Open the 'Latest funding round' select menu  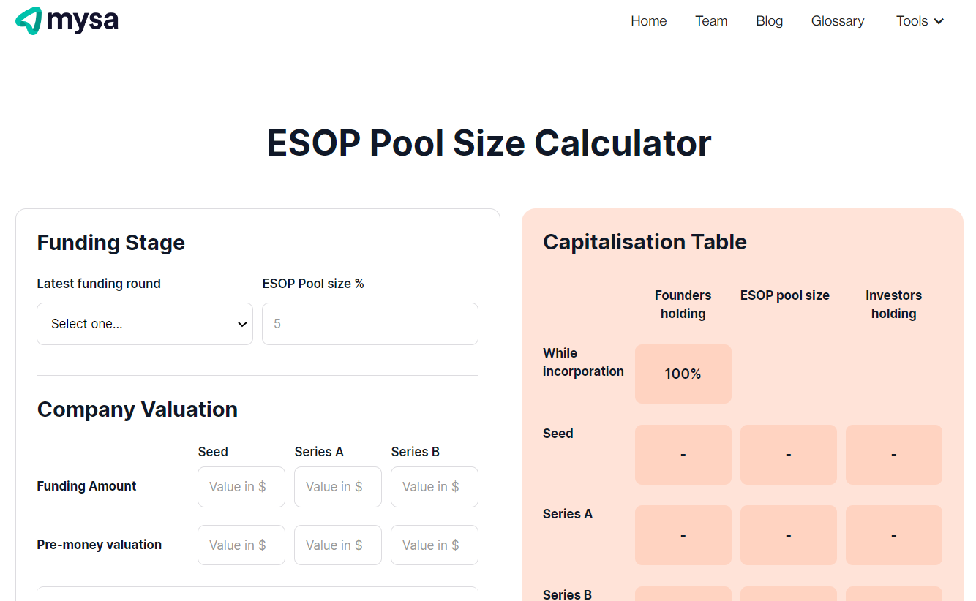[x=144, y=323]
